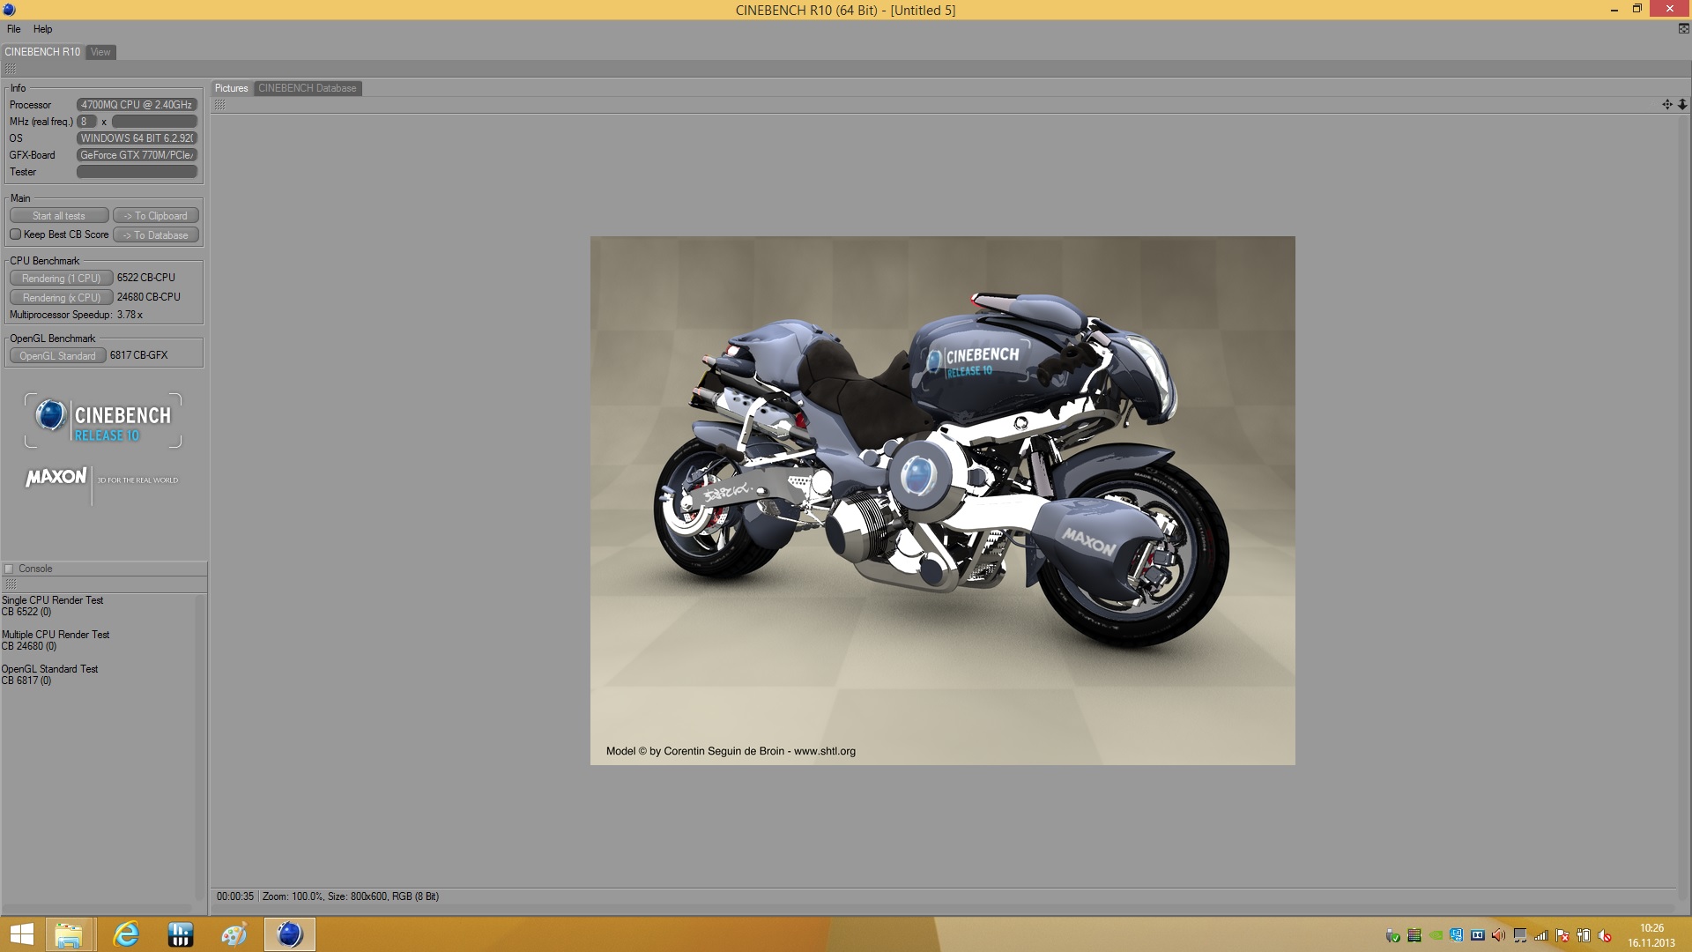Open File Explorer from taskbar
The height and width of the screenshot is (952, 1692).
(69, 934)
